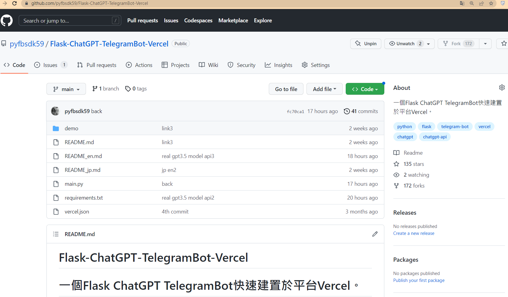Click the 41 commits history link
Image resolution: width=508 pixels, height=297 pixels.
point(361,111)
